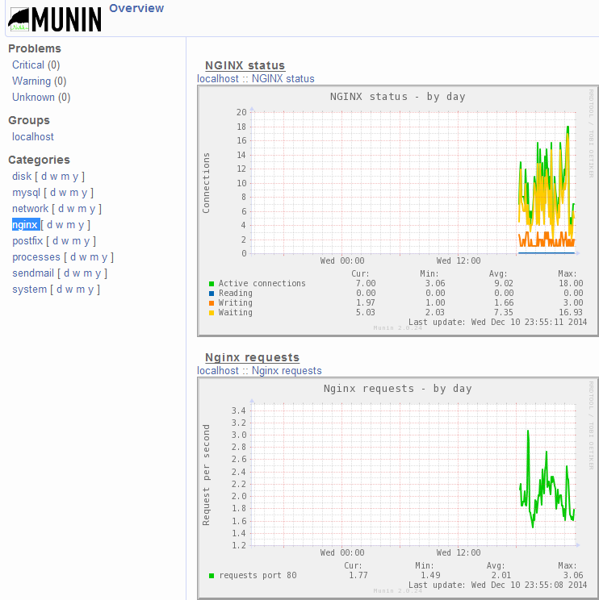Click 'Last update: Wed Dec 10 23:55:11 2014'

click(x=497, y=322)
